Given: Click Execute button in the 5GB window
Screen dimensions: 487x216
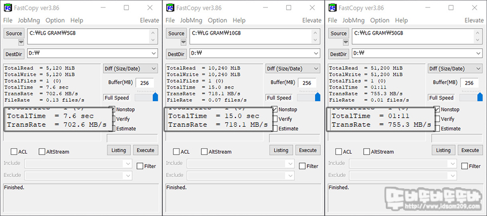Looking at the screenshot, I should (146, 150).
